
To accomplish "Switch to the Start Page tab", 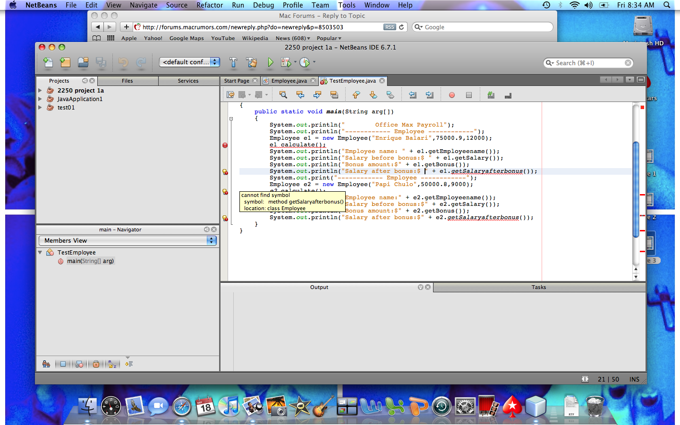I will (237, 81).
